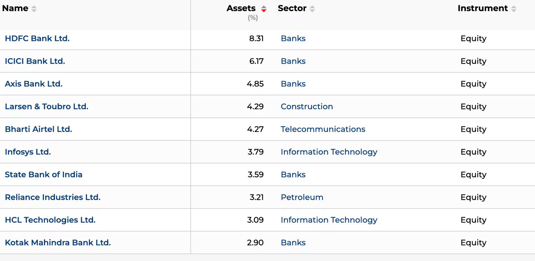This screenshot has width=535, height=261.
Task: Select State Bank of India link
Action: coord(43,175)
